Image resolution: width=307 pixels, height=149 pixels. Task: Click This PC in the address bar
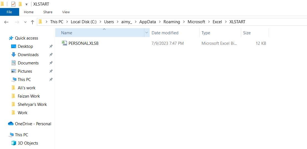click(x=57, y=22)
